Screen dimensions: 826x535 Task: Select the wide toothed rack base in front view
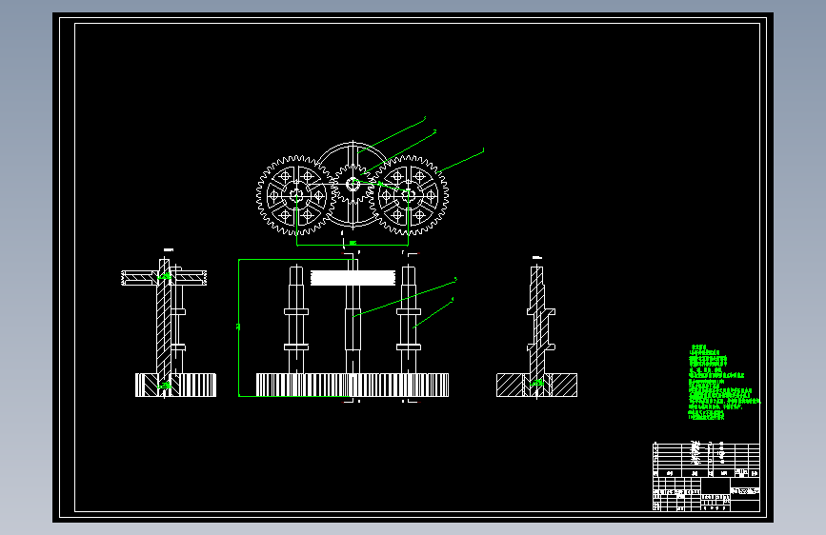click(353, 385)
